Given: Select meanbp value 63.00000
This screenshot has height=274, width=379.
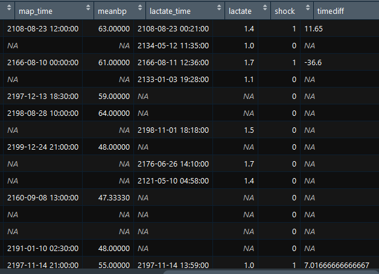Looking at the screenshot, I should pos(114,29).
